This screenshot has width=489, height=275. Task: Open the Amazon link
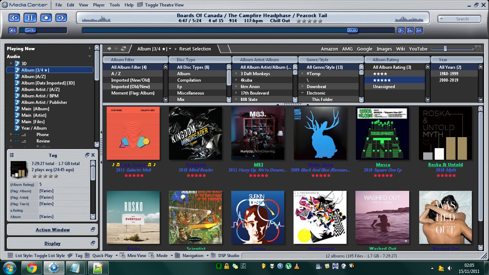coord(329,49)
